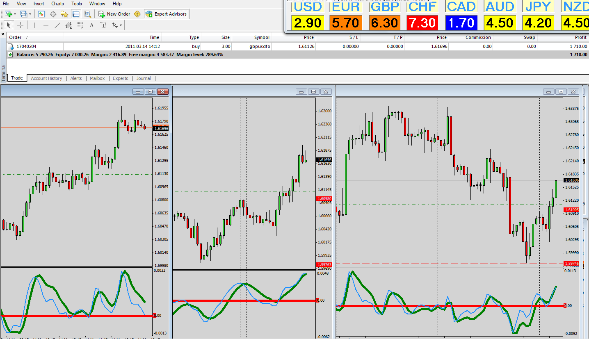Click the green arrow icon beside Balance
Viewport: 589px width, 339px height.
pyautogui.click(x=10, y=54)
